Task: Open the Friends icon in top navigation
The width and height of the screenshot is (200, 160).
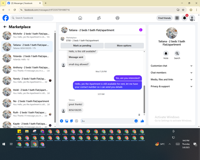Action: (99, 18)
